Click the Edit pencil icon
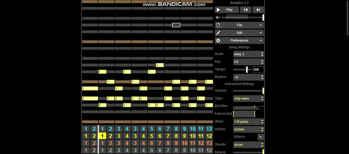Viewport: 349px width, 154px height. point(218,33)
